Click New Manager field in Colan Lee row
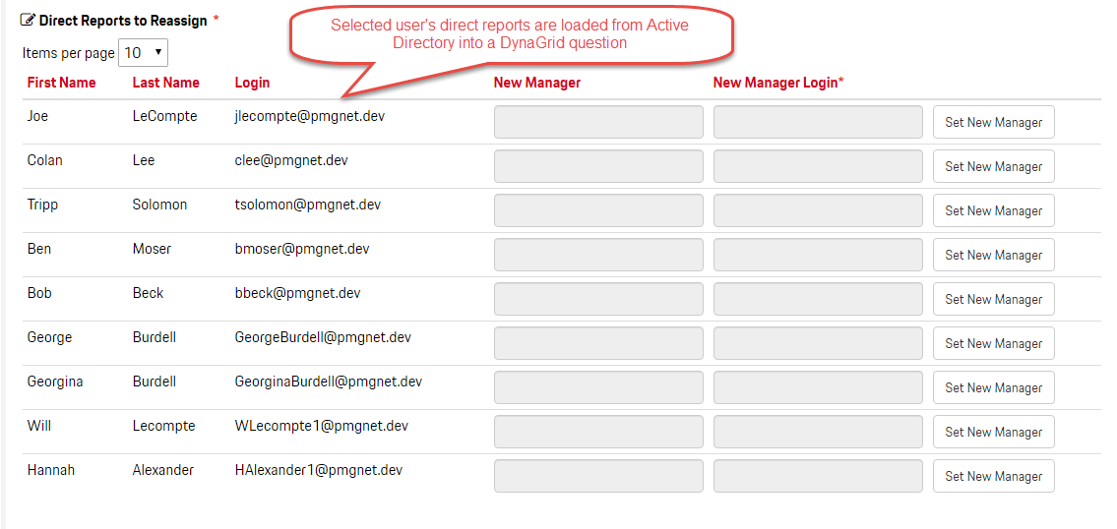 tap(598, 166)
